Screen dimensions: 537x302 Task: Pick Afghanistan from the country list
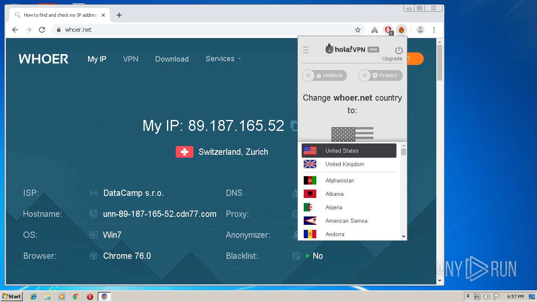(x=349, y=180)
